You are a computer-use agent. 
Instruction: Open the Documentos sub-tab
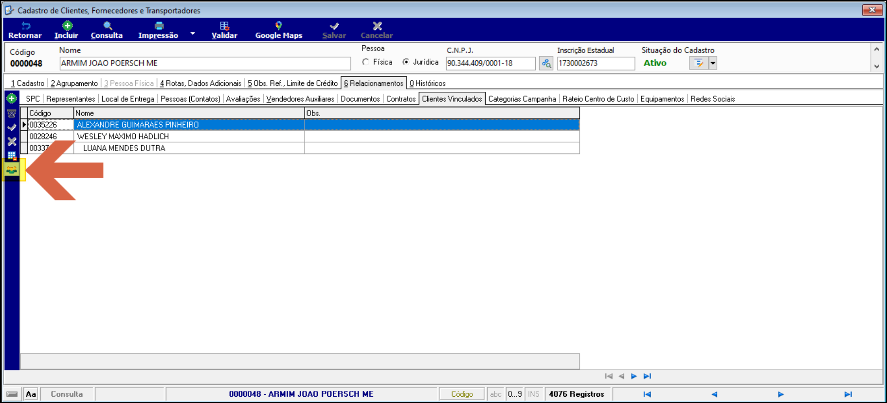point(360,99)
